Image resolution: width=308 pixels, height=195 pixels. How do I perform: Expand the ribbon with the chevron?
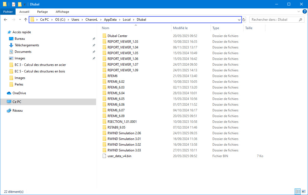pyautogui.click(x=298, y=11)
